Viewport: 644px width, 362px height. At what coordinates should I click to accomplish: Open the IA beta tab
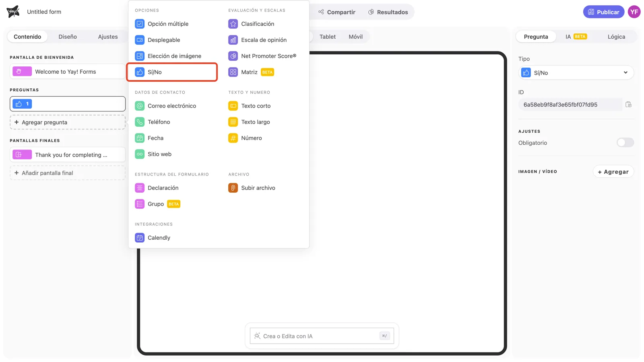(576, 37)
